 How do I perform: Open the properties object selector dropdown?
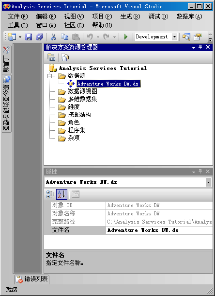point(208,182)
